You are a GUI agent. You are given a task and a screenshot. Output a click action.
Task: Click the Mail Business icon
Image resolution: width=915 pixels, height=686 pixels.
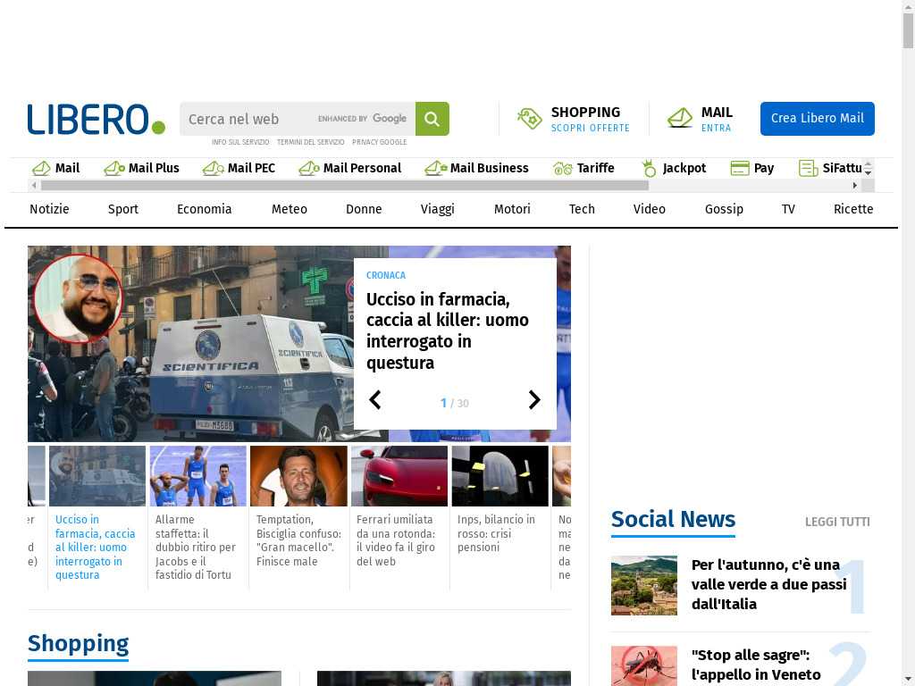pyautogui.click(x=436, y=169)
